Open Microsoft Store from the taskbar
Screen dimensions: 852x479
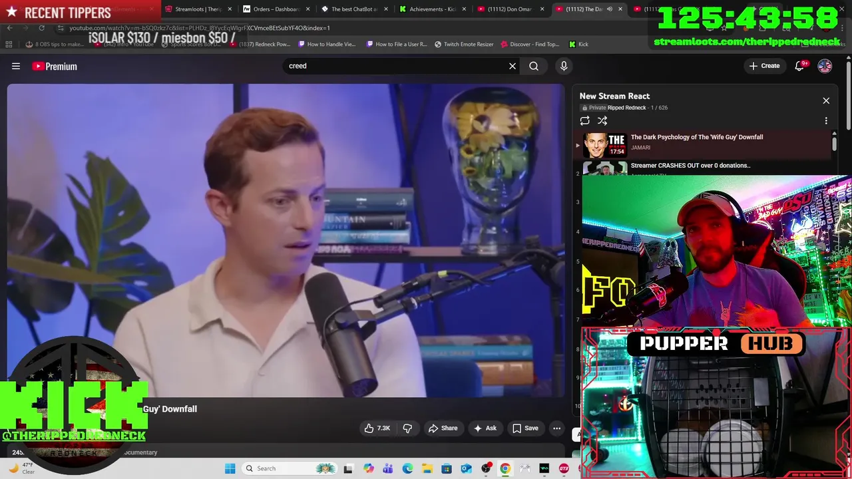point(447,468)
